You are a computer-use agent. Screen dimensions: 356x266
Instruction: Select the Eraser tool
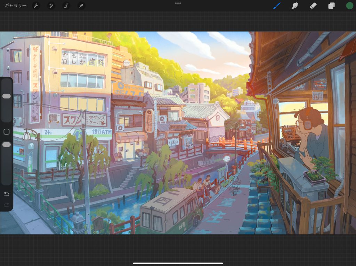coord(313,6)
